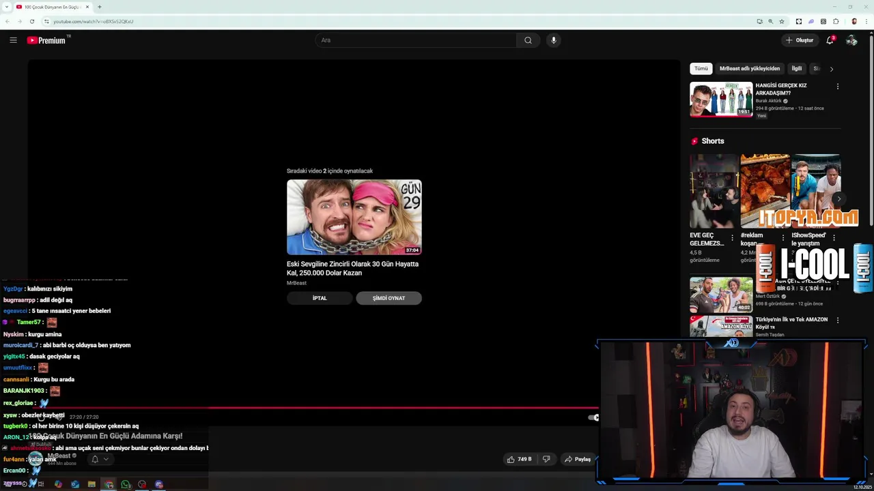
Task: Start voice search with microphone icon
Action: pos(554,40)
